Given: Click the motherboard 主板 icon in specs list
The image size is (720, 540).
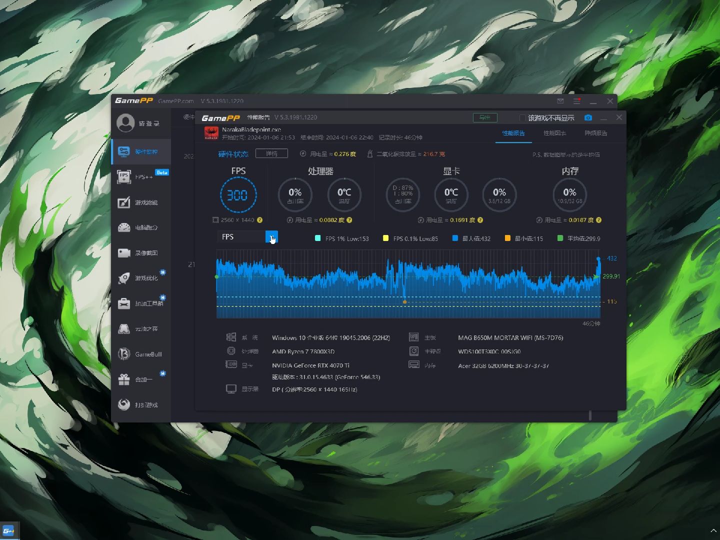Looking at the screenshot, I should (413, 337).
